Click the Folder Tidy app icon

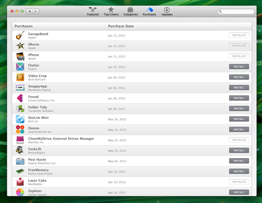pos(20,109)
